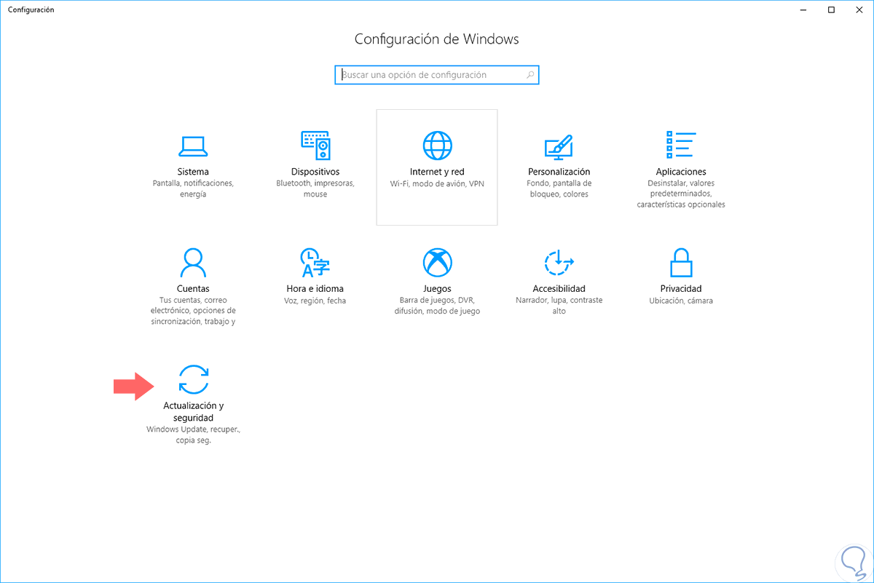Focus the 'Buscar una opción de configuración' field
Image resolution: width=874 pixels, height=583 pixels.
click(437, 75)
